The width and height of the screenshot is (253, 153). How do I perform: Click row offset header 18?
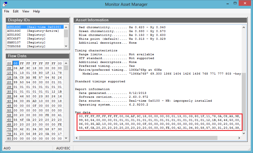coord(9,78)
